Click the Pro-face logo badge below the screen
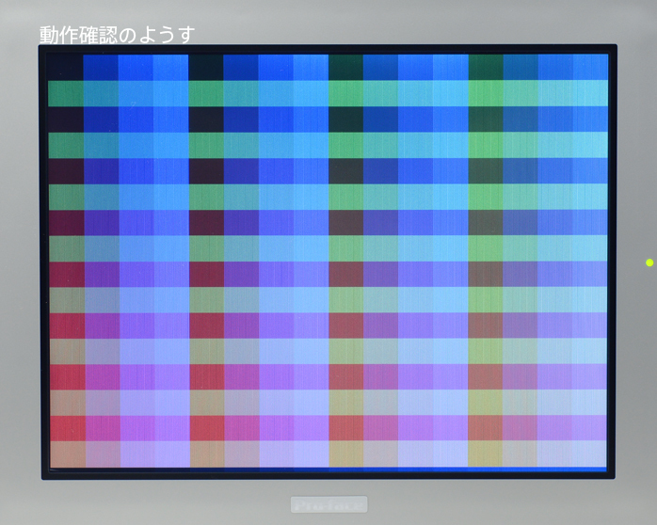The height and width of the screenshot is (525, 657). (328, 505)
